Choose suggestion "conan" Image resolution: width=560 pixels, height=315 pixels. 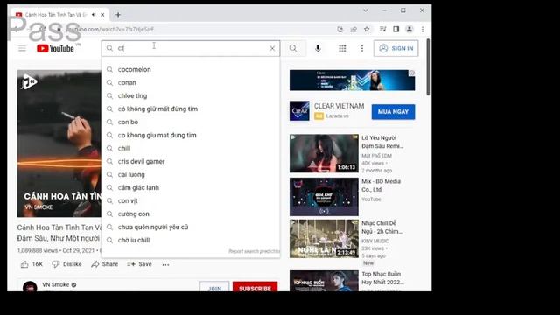191,82
